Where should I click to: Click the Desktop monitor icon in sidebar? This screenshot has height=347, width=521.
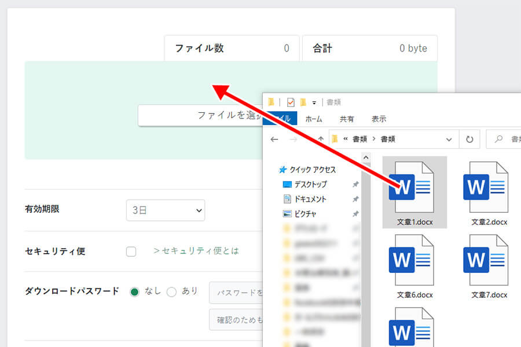[287, 184]
